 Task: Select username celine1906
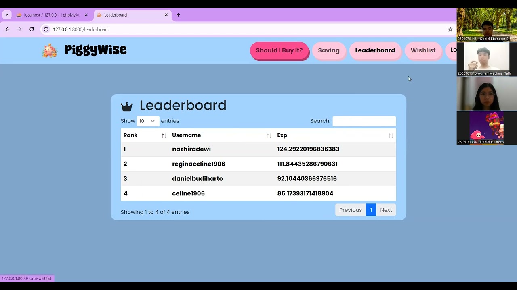click(188, 193)
